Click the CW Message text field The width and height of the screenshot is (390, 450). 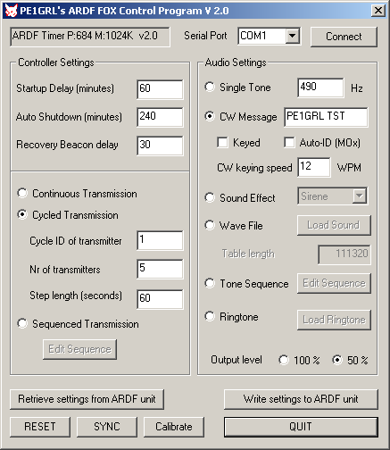pyautogui.click(x=326, y=117)
